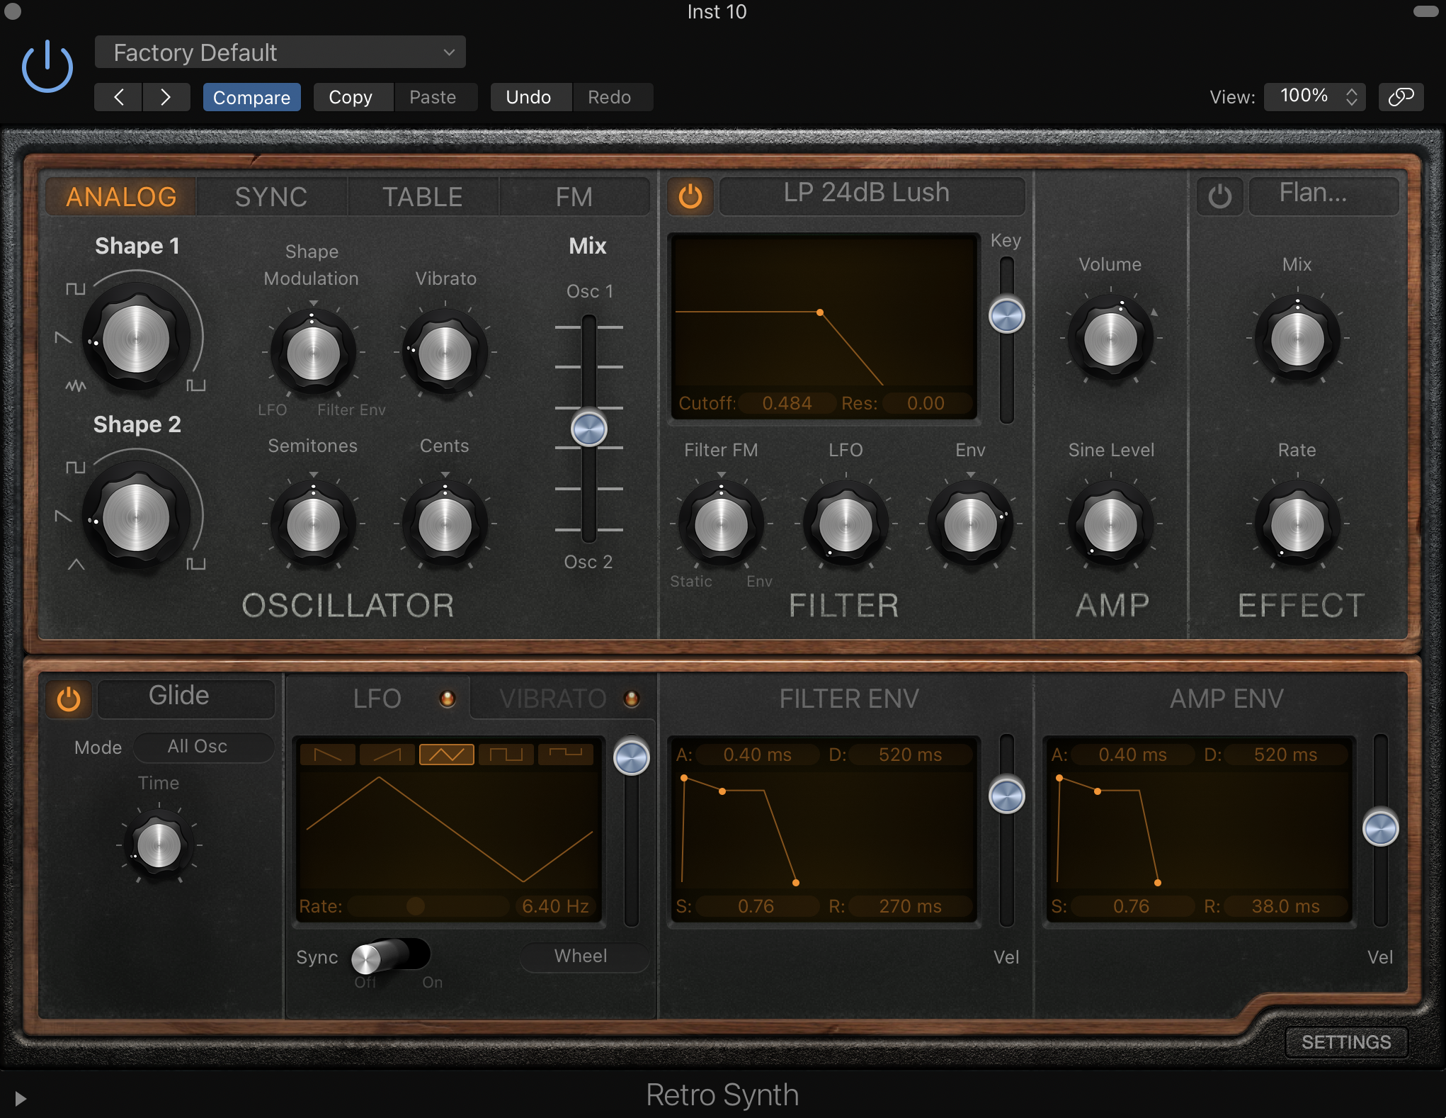The height and width of the screenshot is (1118, 1446).
Task: Open the SETTINGS button
Action: pyautogui.click(x=1345, y=1042)
